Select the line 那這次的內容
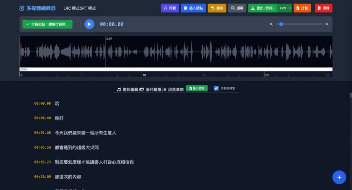352x190 pixels. (68, 177)
